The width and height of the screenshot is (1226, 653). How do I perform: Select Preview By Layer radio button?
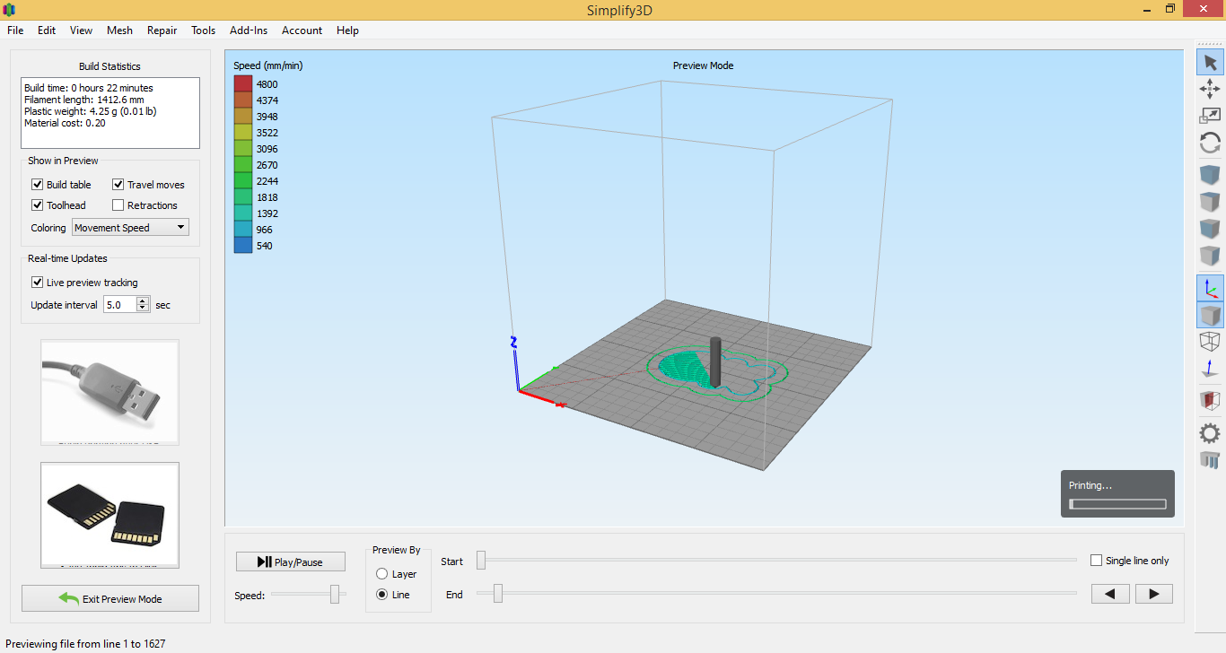pos(382,574)
